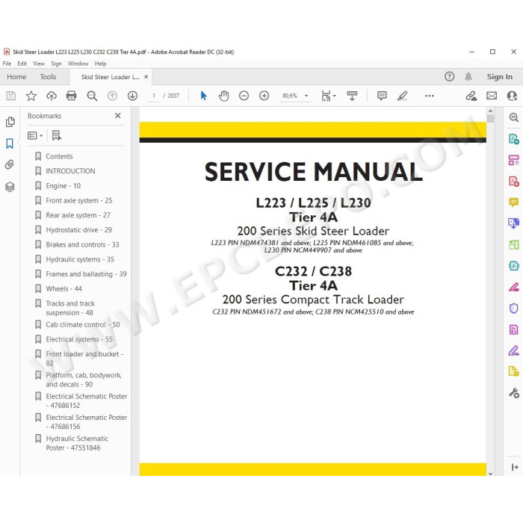
Task: Star this document as favorite
Action: (31, 96)
